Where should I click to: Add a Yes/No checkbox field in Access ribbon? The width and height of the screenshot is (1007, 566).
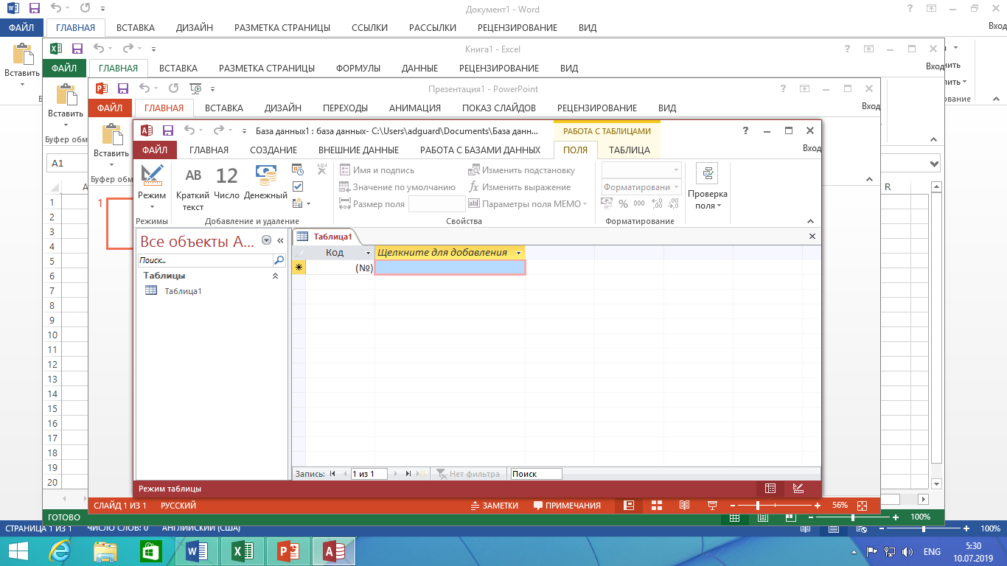[x=298, y=186]
